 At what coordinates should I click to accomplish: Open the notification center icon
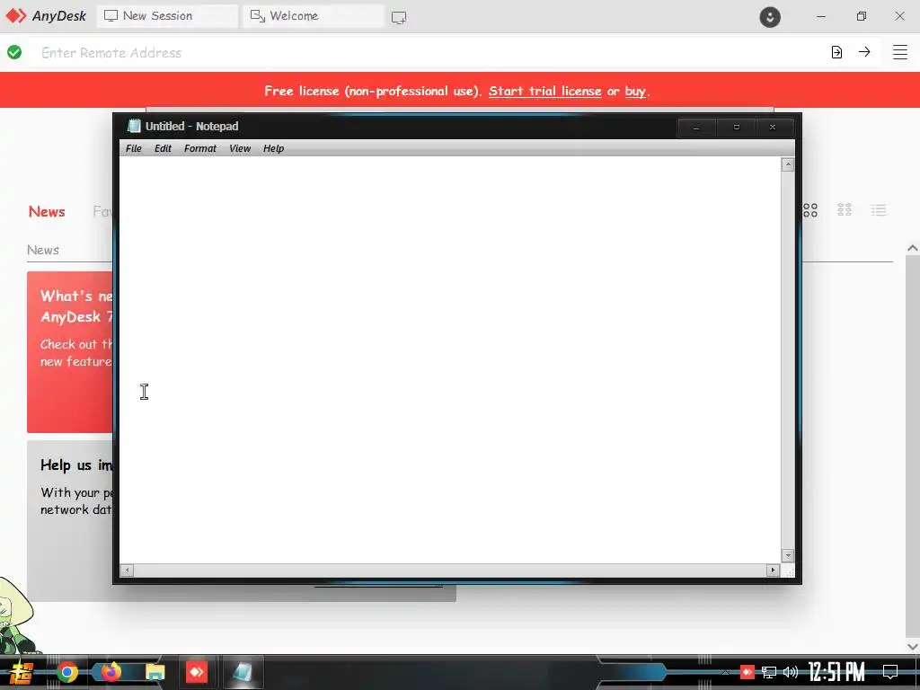click(x=890, y=672)
